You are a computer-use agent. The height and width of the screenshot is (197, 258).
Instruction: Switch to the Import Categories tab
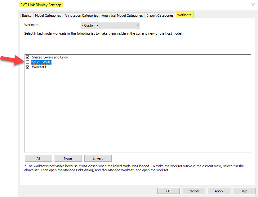point(160,15)
